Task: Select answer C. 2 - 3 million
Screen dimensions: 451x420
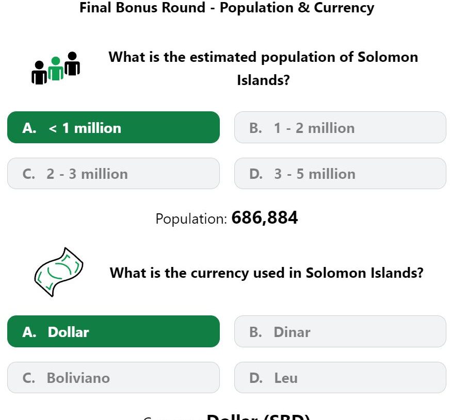Action: point(114,173)
